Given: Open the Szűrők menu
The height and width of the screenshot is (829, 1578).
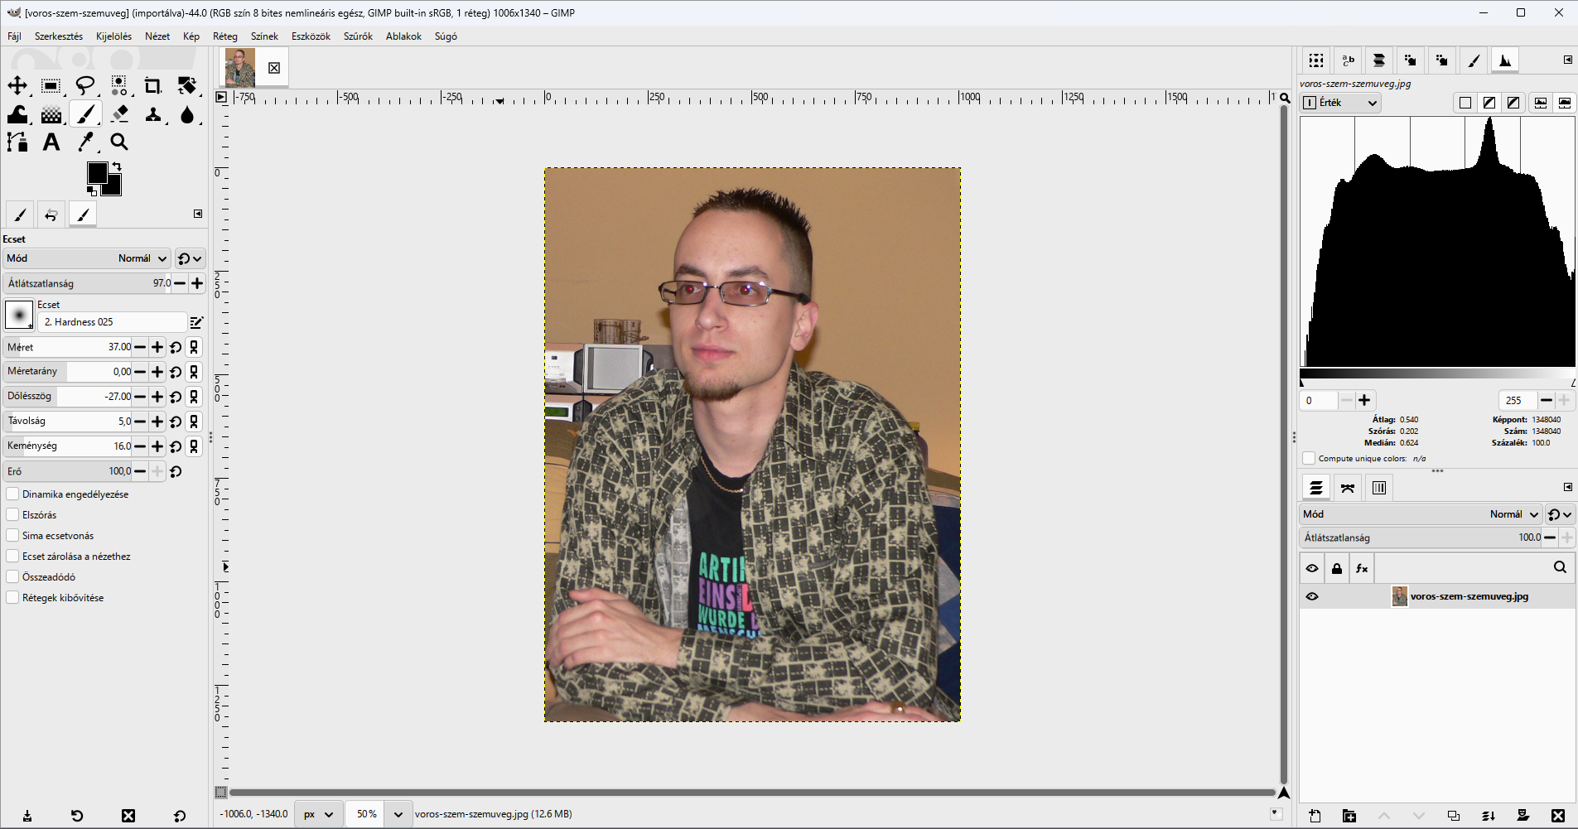Looking at the screenshot, I should coord(358,36).
